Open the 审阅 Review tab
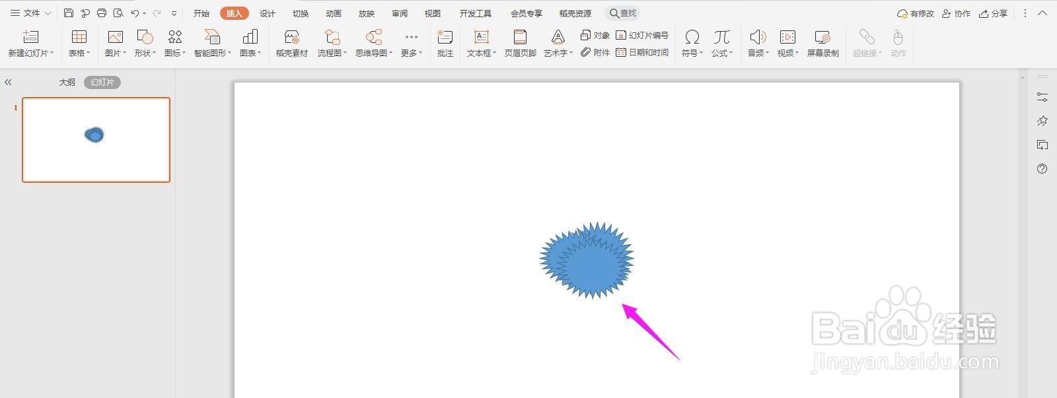This screenshot has height=398, width=1057. (x=400, y=13)
